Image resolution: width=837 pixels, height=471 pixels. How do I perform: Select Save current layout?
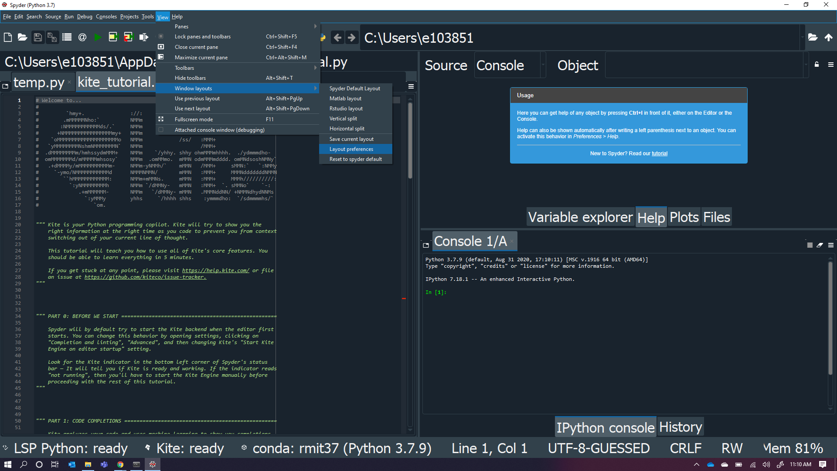click(355, 139)
